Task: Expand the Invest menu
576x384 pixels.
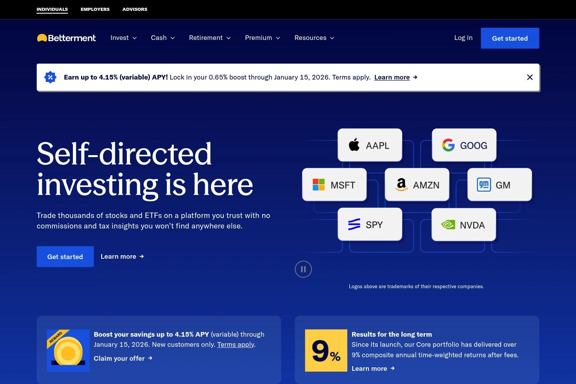Action: click(124, 38)
